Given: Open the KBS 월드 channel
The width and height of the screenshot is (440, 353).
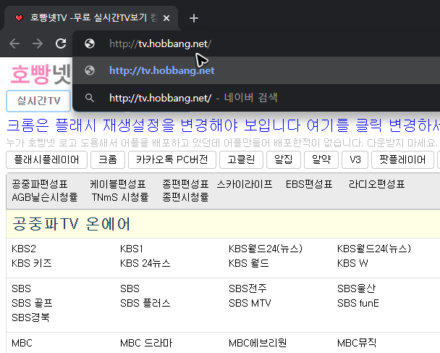Looking at the screenshot, I should (249, 263).
